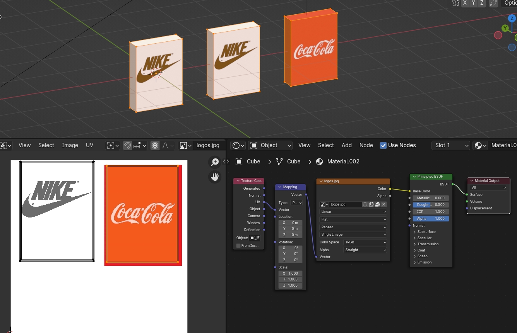
Task: Open the Object shader type dropdown
Action: pos(270,145)
